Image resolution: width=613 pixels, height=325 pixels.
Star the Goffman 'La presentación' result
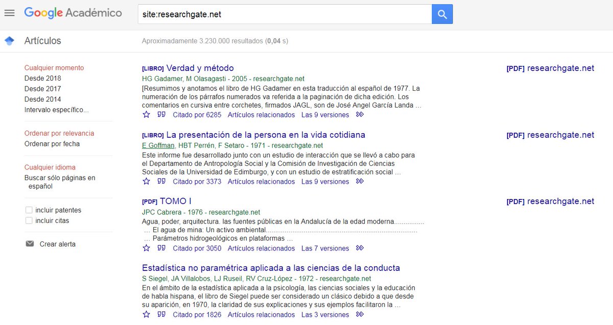[x=147, y=182]
